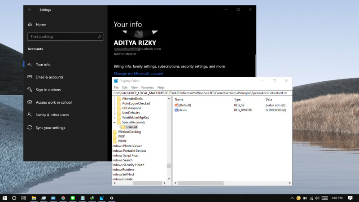This screenshot has height=202, width=359.
Task: Go to Sign-in options page
Action: (48, 90)
